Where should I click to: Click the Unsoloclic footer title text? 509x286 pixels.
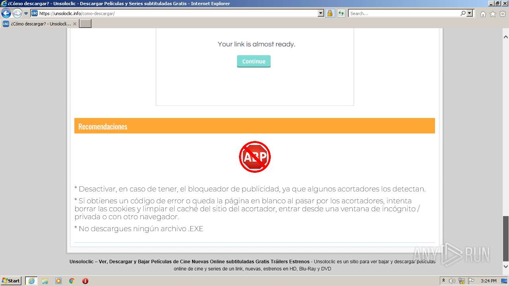click(189, 262)
